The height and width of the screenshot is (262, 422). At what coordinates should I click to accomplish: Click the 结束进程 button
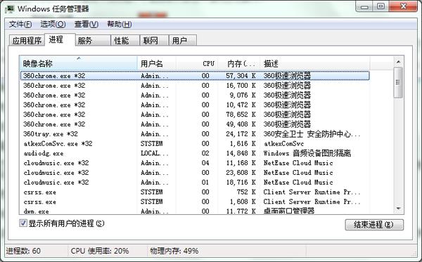click(374, 225)
